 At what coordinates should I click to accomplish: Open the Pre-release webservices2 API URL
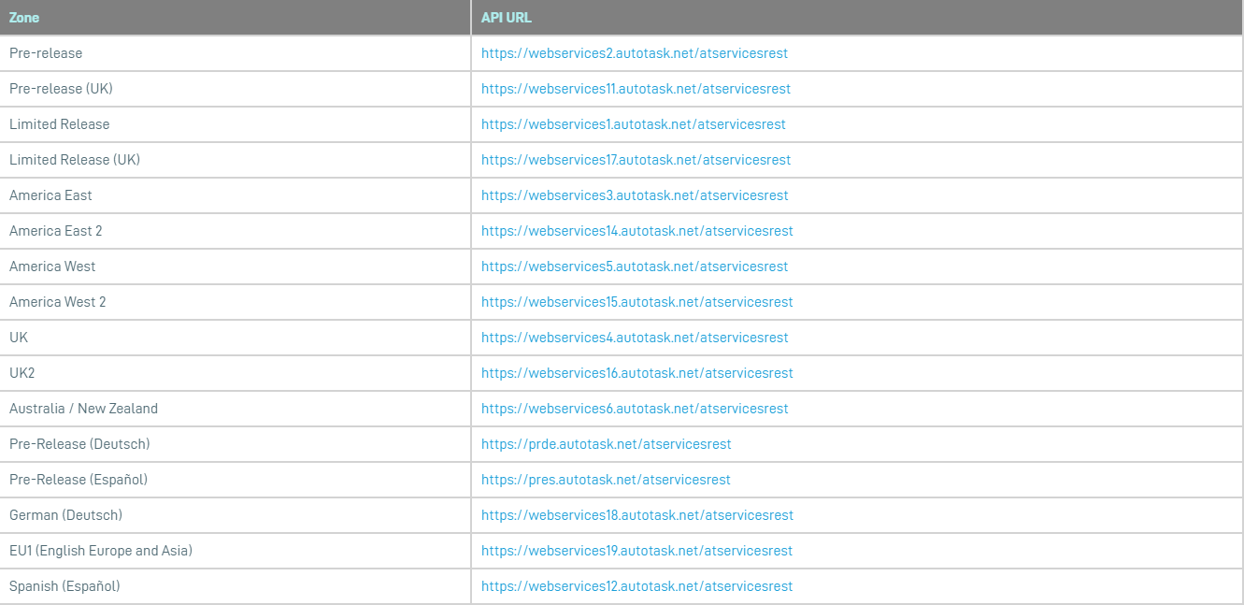[x=634, y=53]
